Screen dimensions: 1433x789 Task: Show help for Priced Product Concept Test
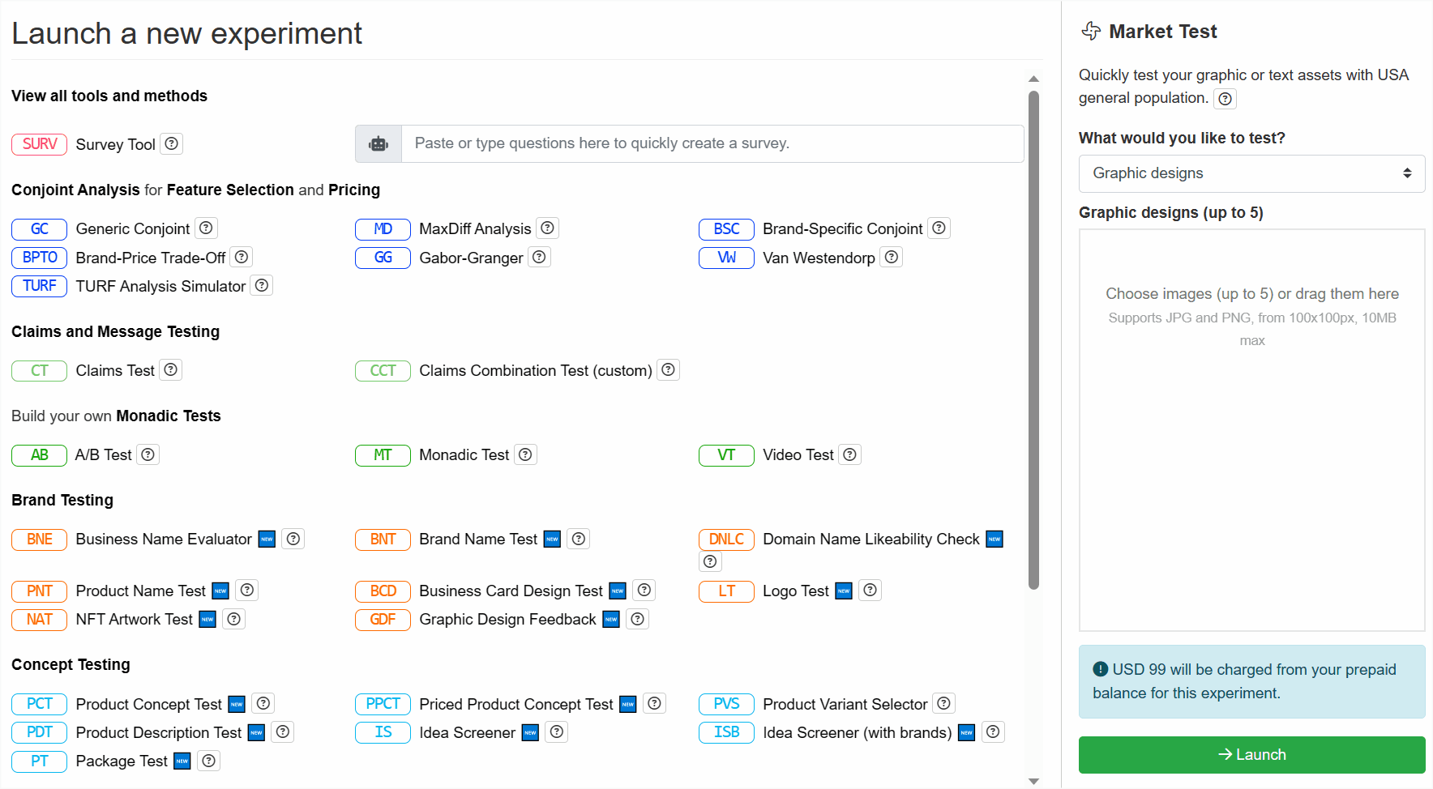[655, 703]
